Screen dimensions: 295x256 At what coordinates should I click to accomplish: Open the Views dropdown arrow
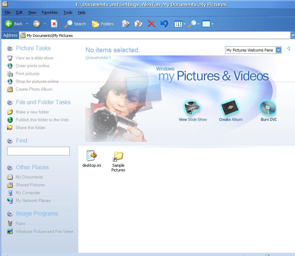(x=185, y=24)
